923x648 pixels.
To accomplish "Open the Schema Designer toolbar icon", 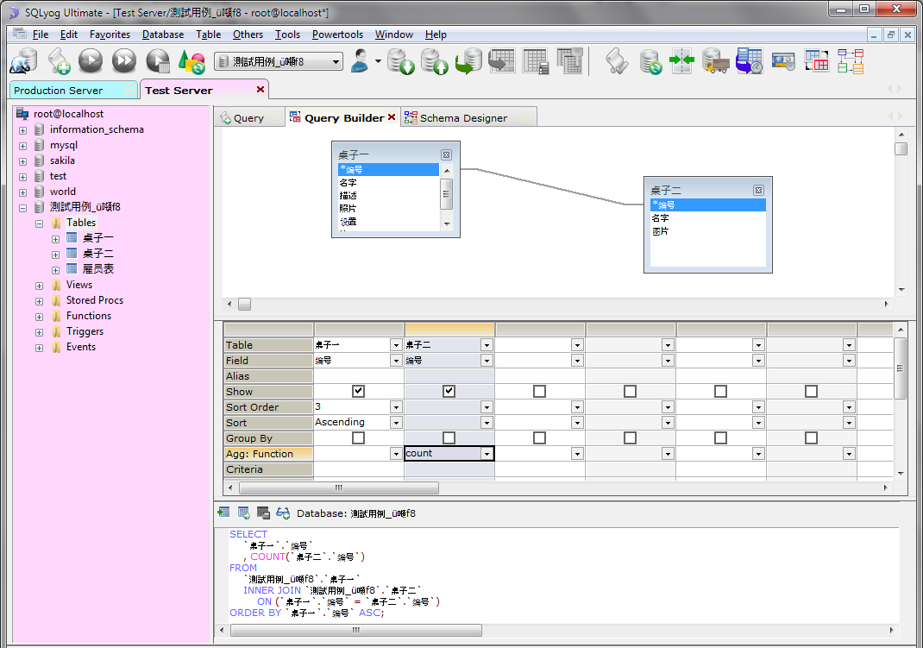I will [851, 61].
